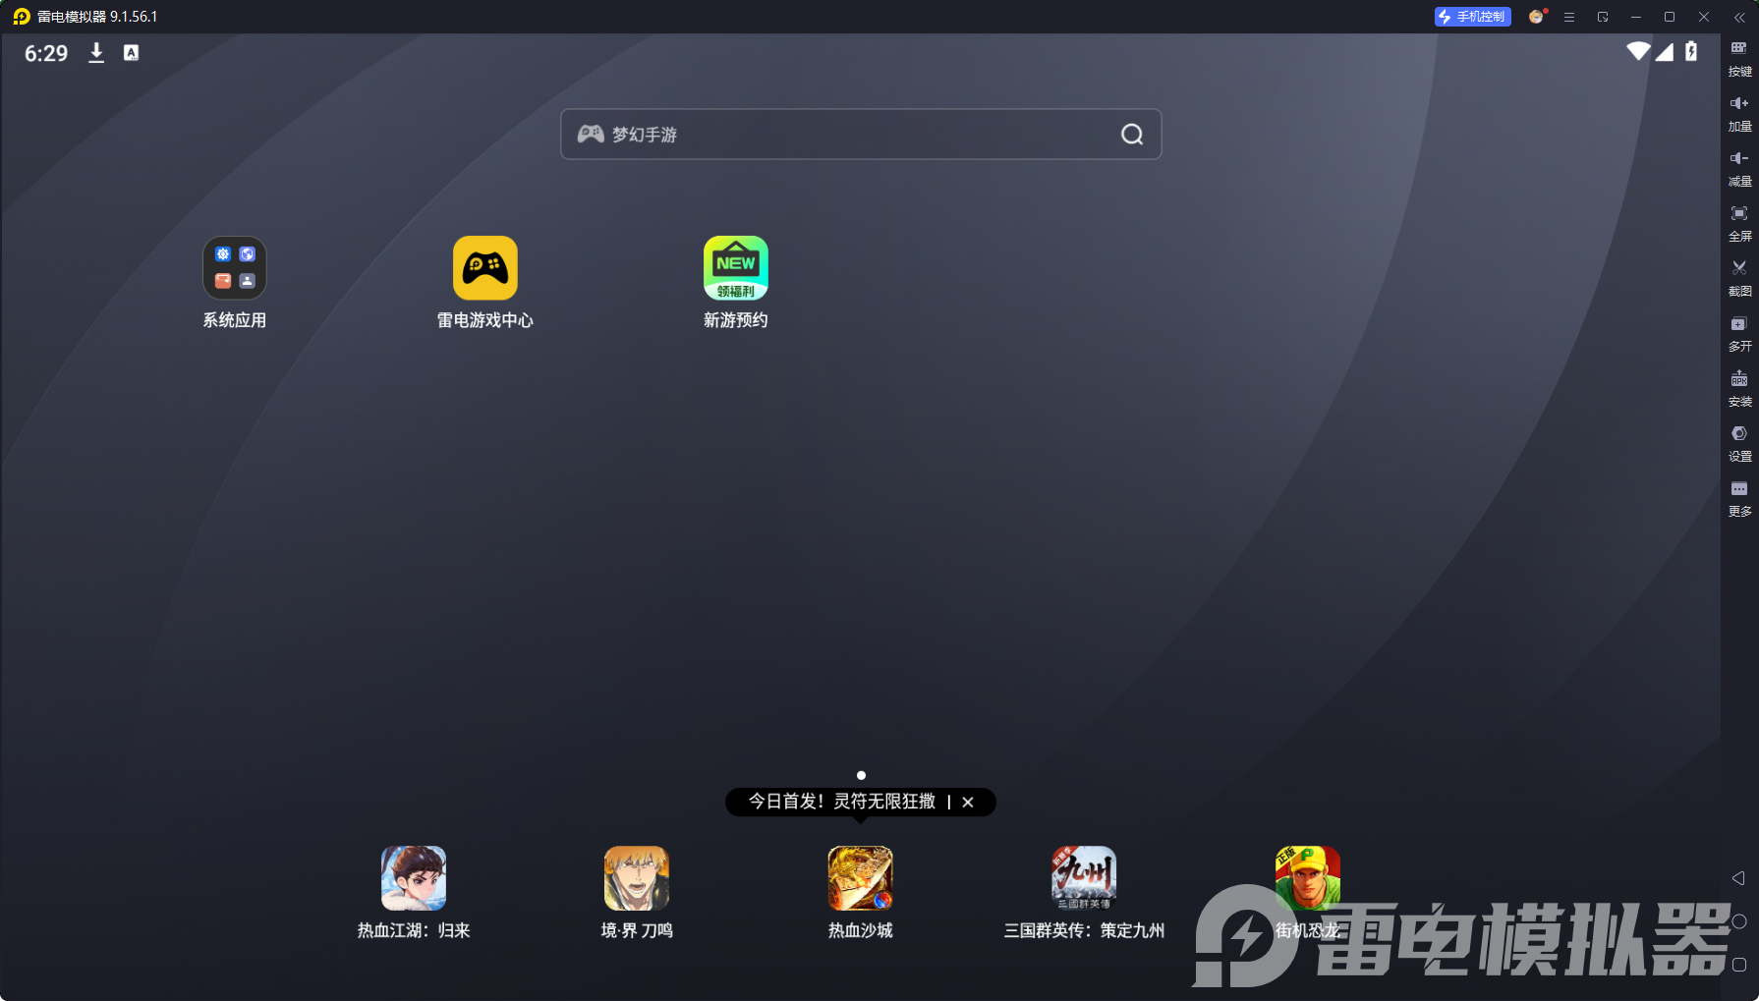Click the Wi-Fi status icon

[x=1638, y=51]
